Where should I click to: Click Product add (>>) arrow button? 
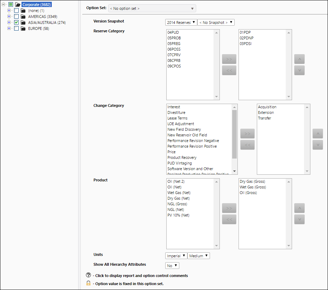(x=229, y=208)
